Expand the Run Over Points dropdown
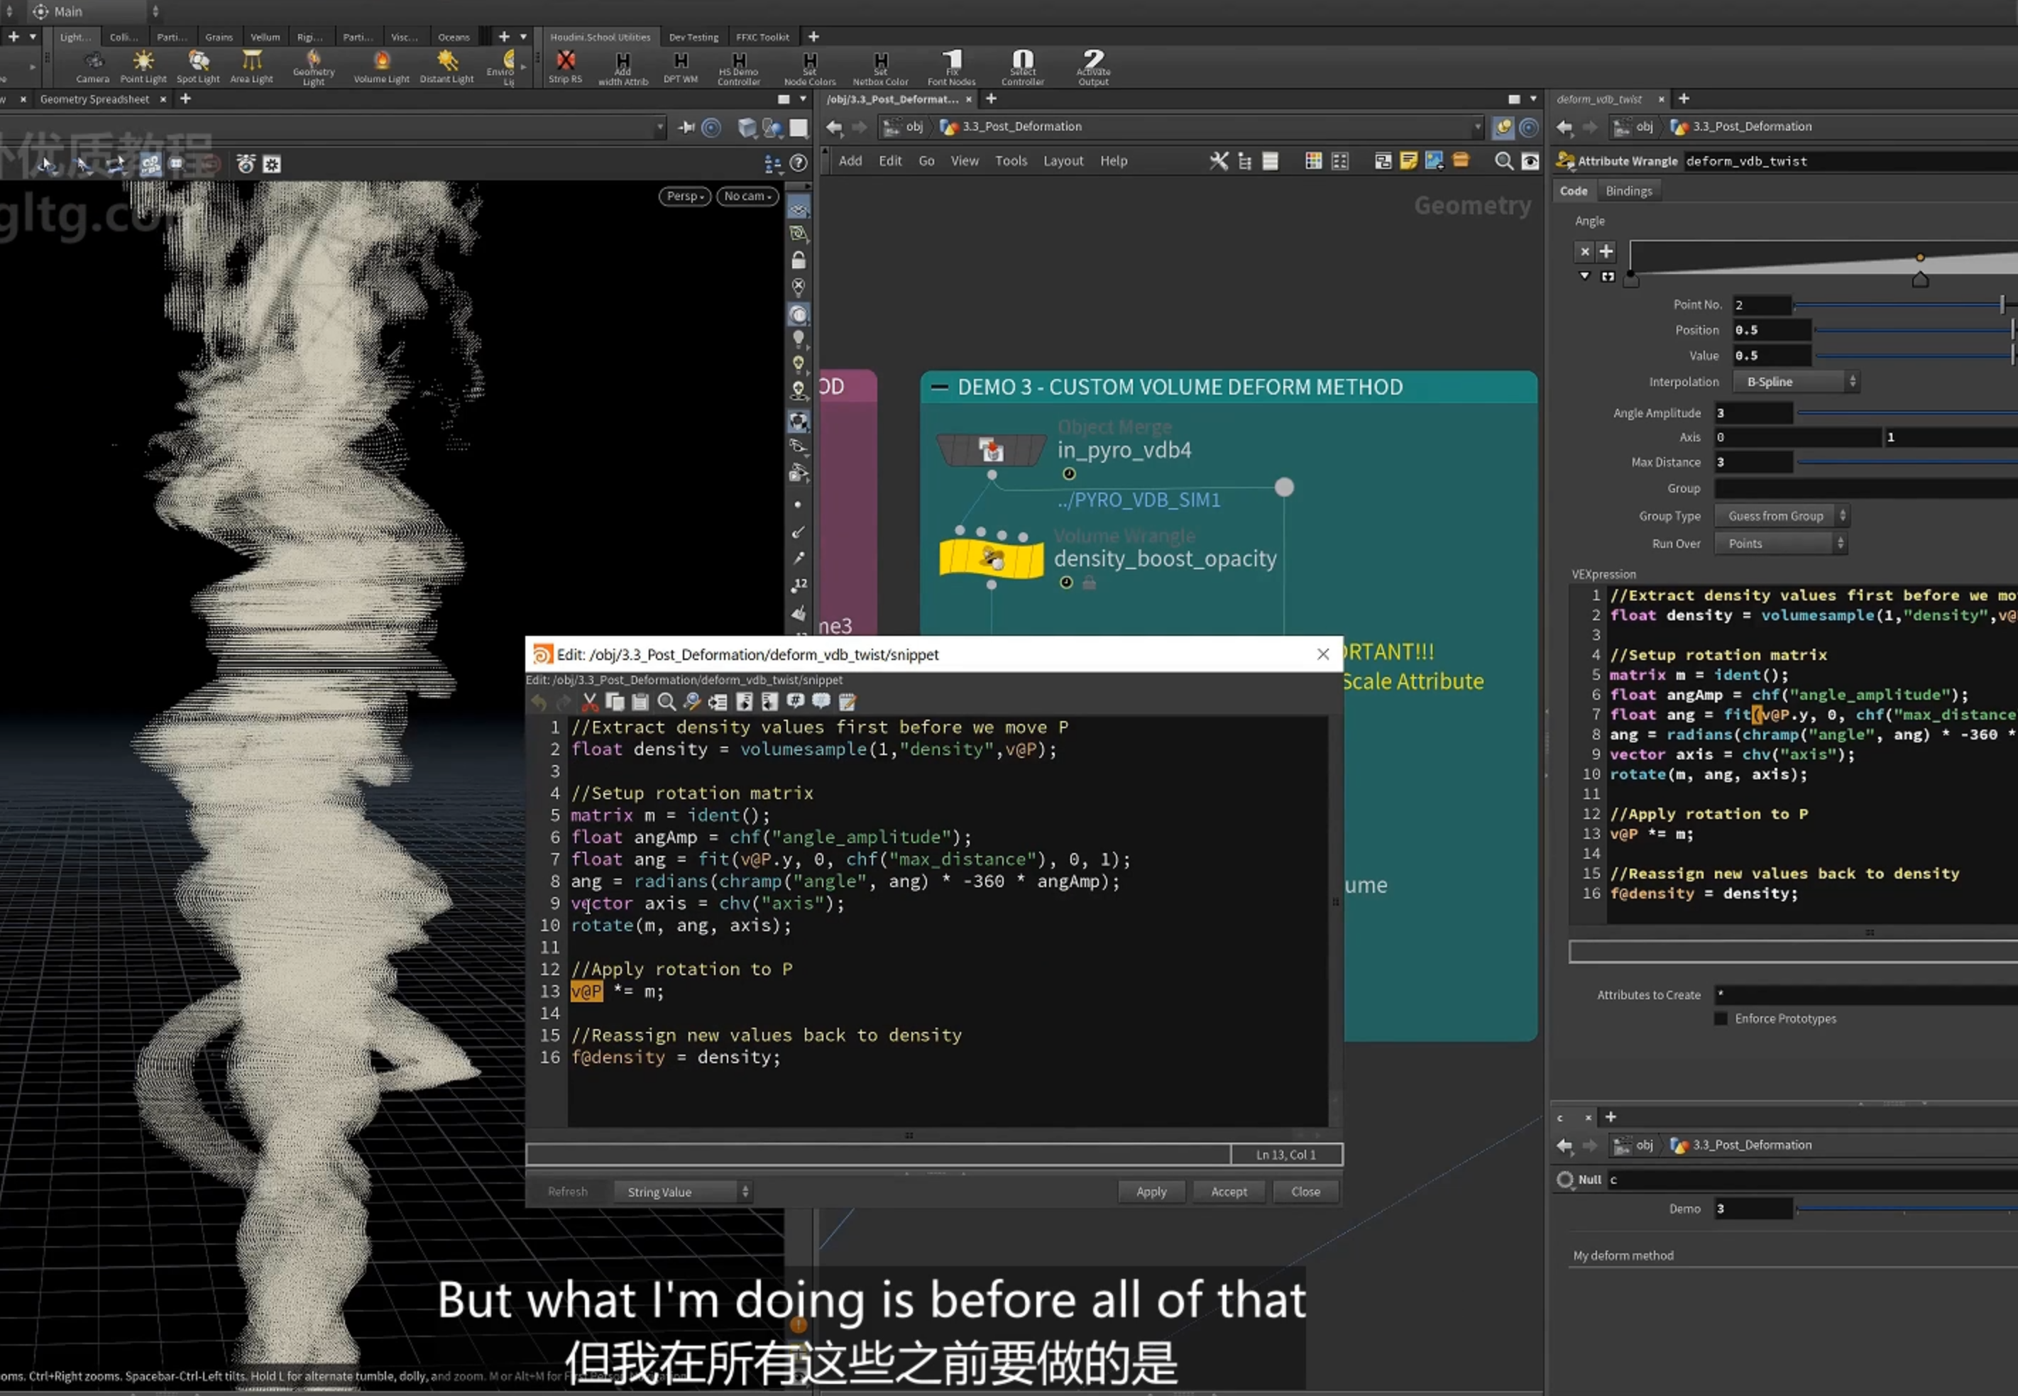This screenshot has width=2018, height=1396. tap(1781, 543)
